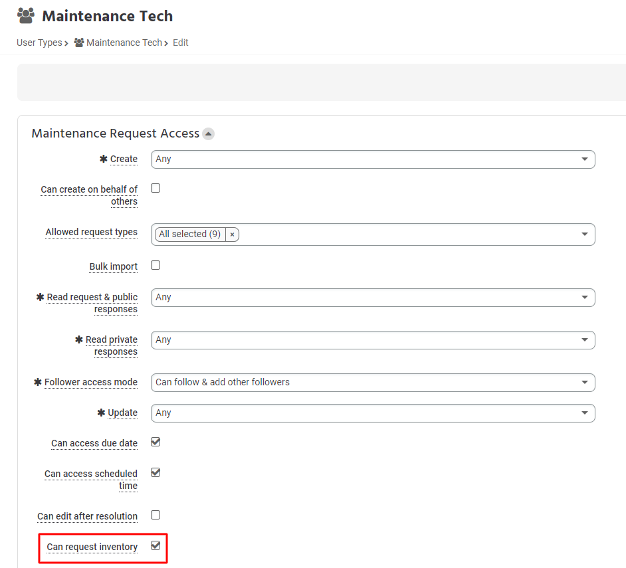Collapse the Maintenance Request Access section
This screenshot has height=568, width=626.
[x=208, y=134]
